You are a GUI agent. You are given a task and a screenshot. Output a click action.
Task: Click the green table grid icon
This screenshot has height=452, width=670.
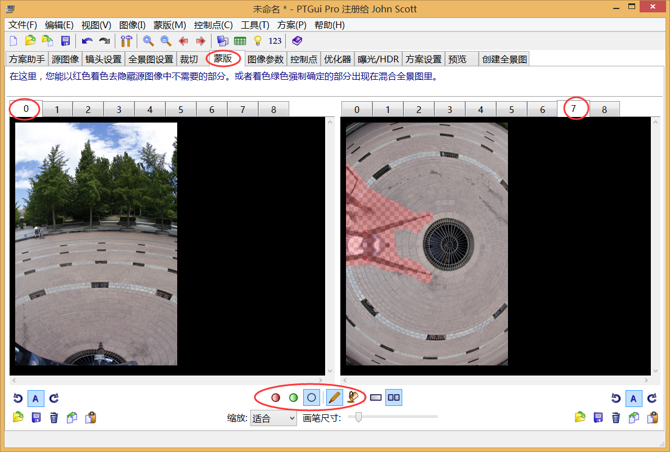(240, 40)
